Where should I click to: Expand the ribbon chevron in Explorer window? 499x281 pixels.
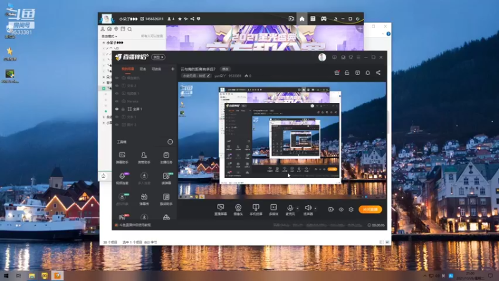point(383,34)
